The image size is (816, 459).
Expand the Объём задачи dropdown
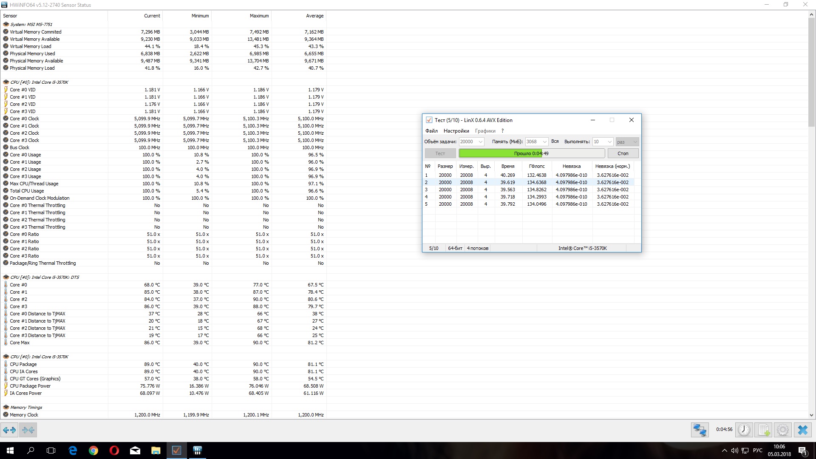tap(481, 142)
